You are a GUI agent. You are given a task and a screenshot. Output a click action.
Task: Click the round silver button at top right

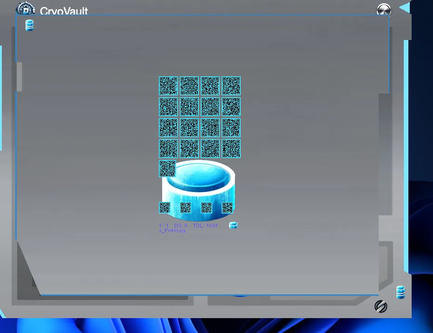[x=384, y=10]
